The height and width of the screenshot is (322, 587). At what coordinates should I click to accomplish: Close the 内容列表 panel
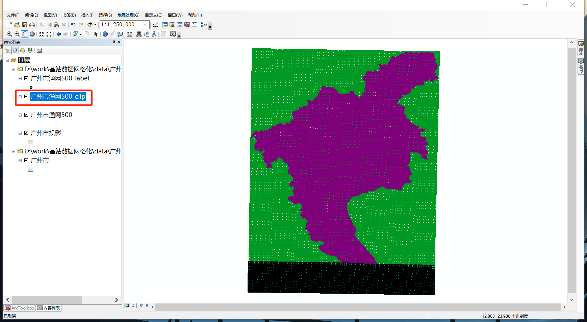pos(119,42)
